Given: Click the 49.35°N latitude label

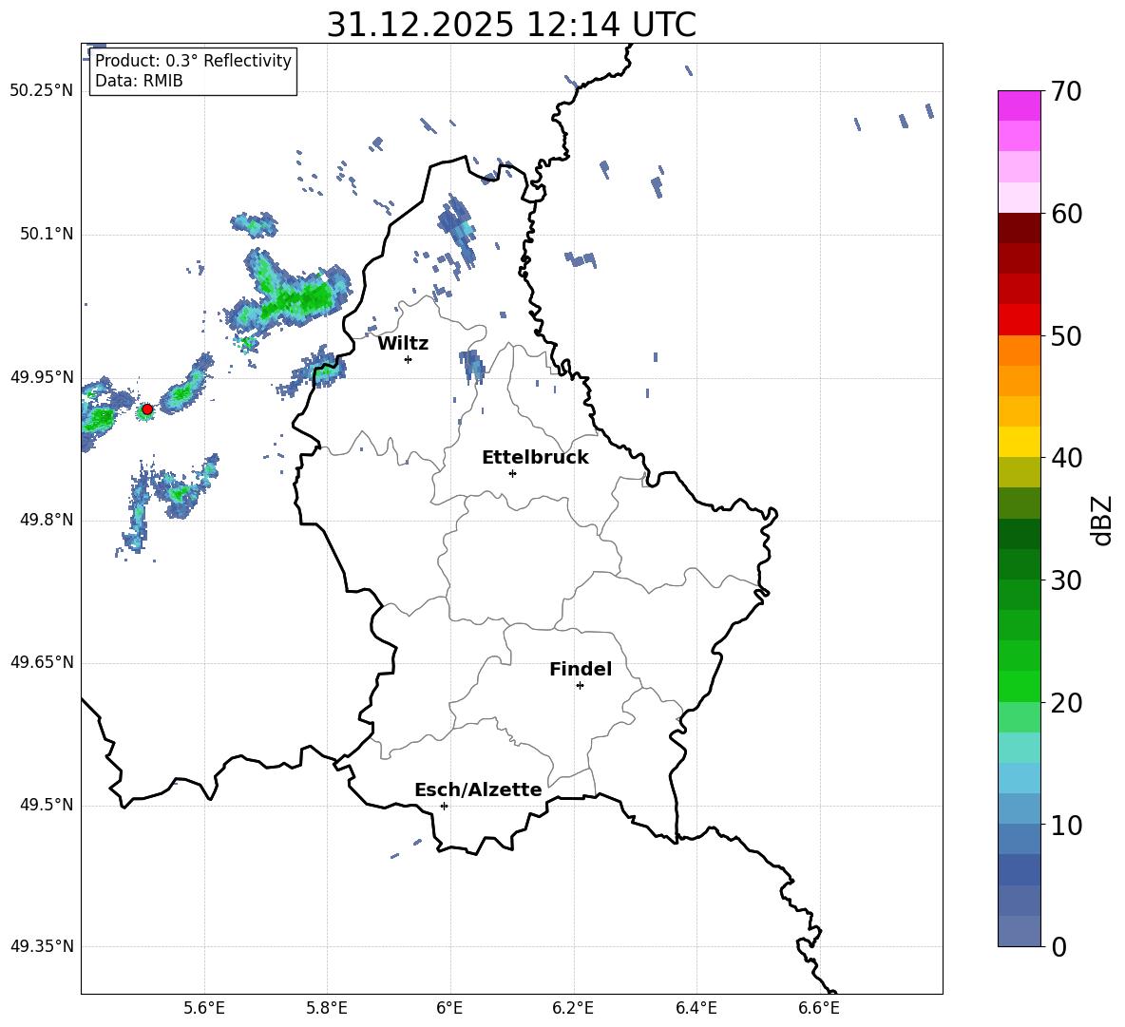Looking at the screenshot, I should 42,946.
